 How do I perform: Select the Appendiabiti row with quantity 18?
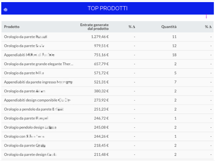pos(29,55)
